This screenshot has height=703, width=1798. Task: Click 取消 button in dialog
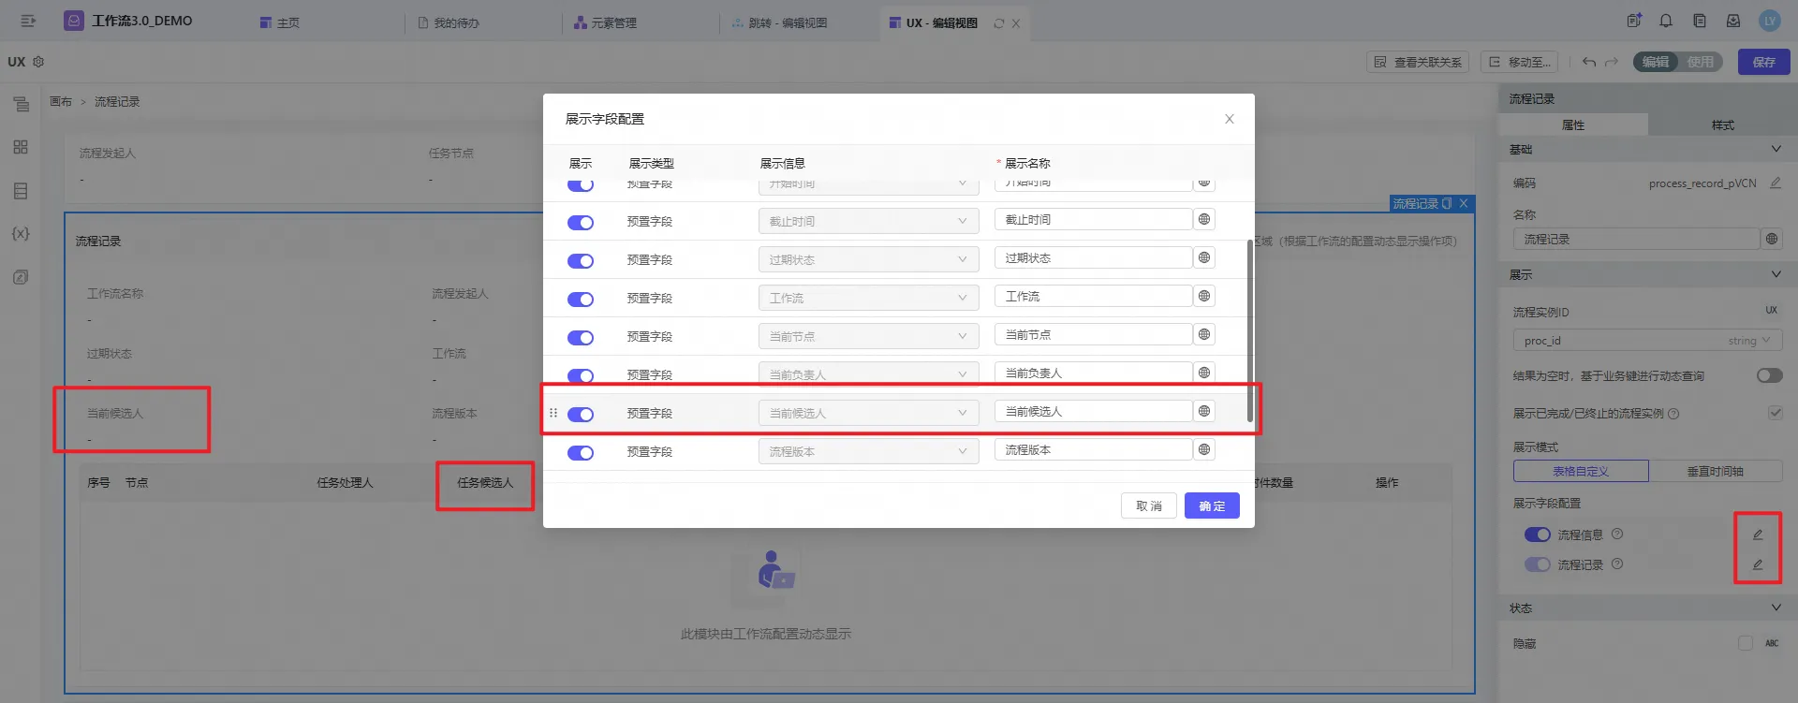tap(1148, 505)
